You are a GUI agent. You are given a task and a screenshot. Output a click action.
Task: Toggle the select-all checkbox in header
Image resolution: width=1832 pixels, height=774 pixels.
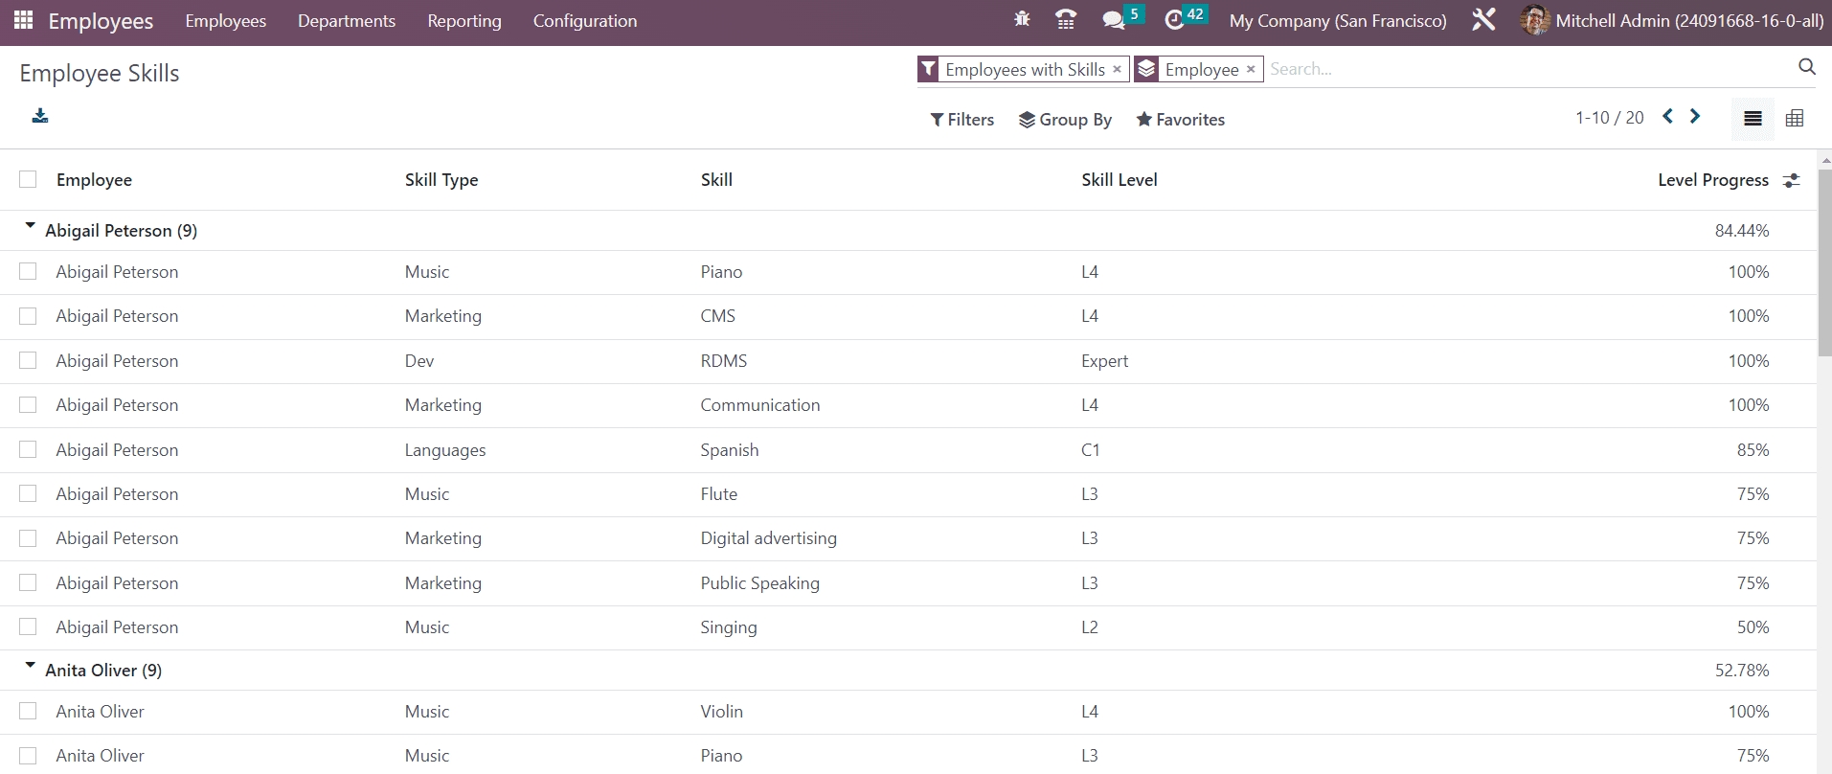pyautogui.click(x=28, y=179)
